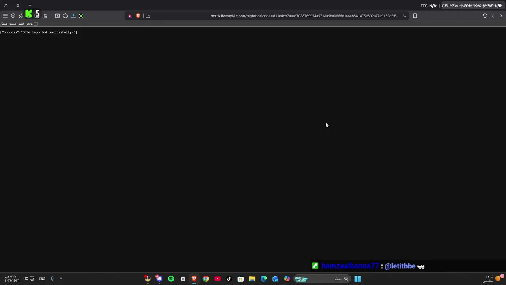Open the Windows Start menu
Viewport: 506px width, 285px height.
tap(357, 279)
